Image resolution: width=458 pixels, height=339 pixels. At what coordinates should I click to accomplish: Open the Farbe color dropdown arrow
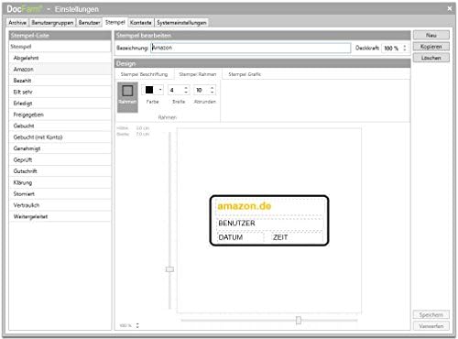pos(160,90)
